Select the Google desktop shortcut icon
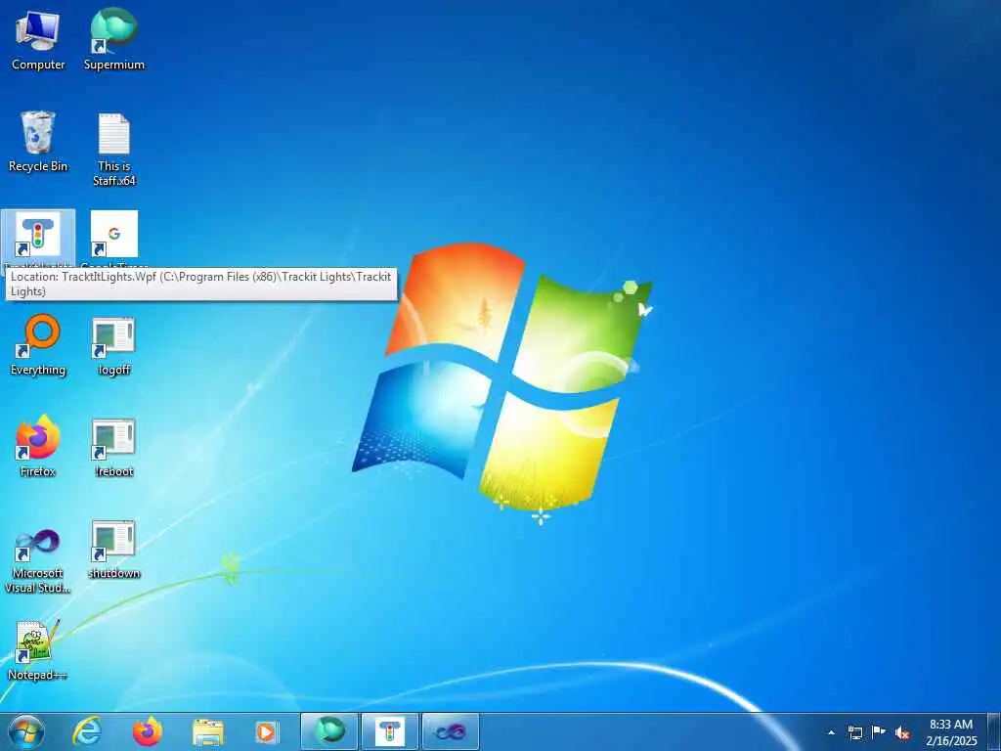The image size is (1001, 751). [113, 234]
